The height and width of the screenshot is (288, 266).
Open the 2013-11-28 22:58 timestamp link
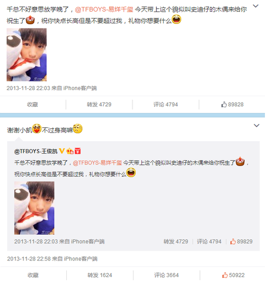[x=29, y=259]
